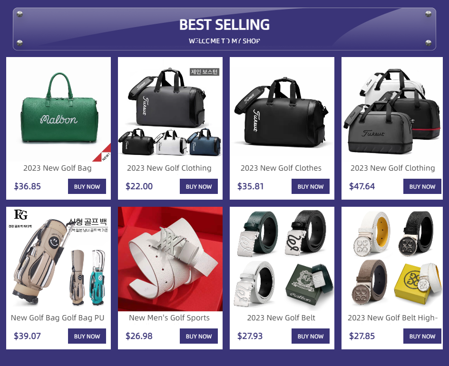The width and height of the screenshot is (449, 366).
Task: Open the white belt on red background
Action: [170, 259]
